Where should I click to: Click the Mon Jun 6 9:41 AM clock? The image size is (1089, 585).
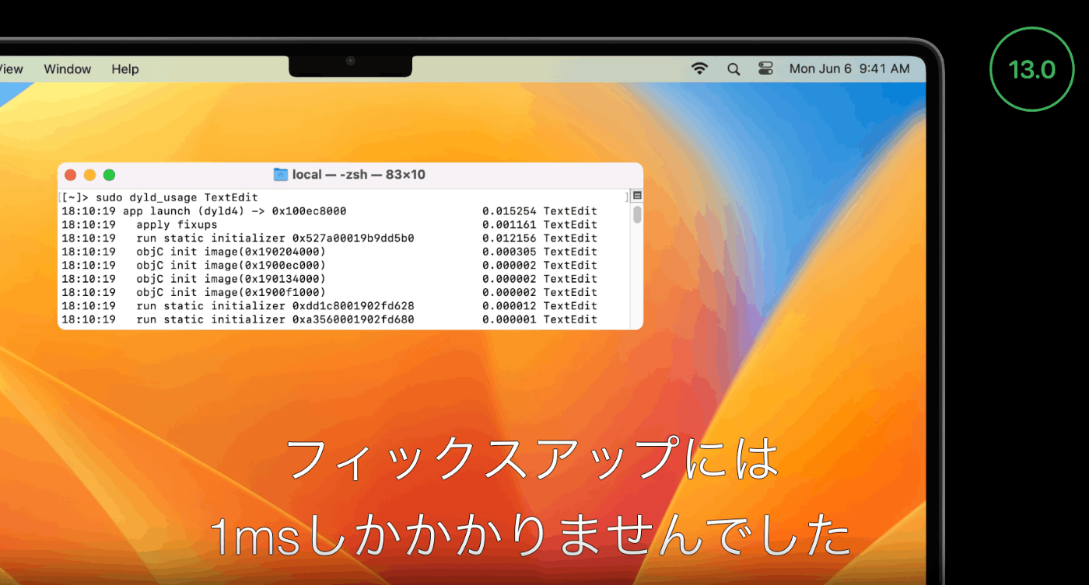point(849,68)
